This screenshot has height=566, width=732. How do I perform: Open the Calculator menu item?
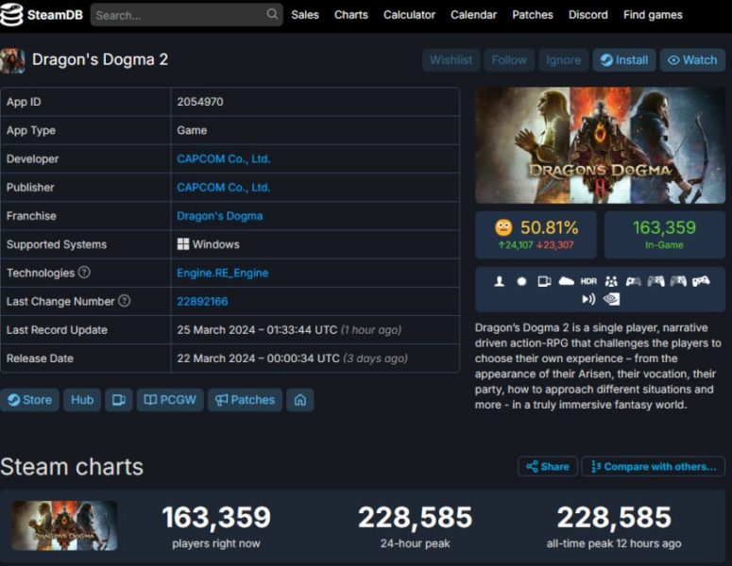(x=409, y=15)
